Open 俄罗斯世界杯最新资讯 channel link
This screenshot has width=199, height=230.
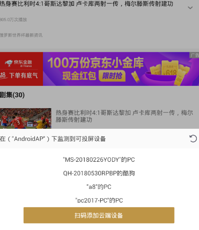coord(21,35)
